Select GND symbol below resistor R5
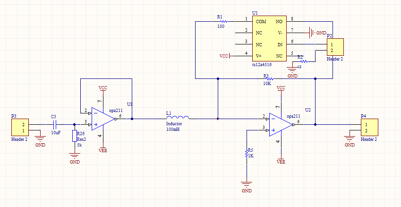This screenshot has width=401, height=207. [247, 184]
